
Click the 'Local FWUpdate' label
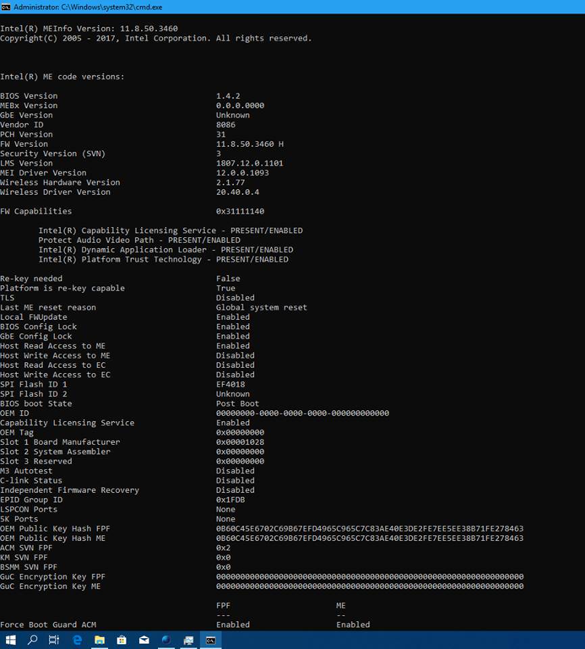[34, 317]
